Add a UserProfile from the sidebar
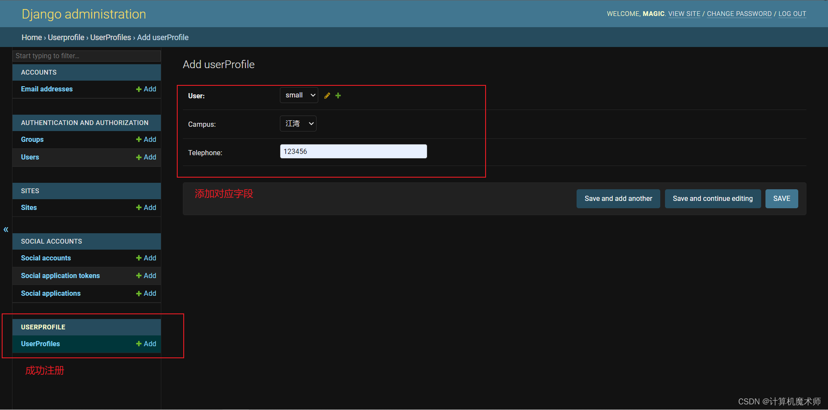Screen dimensions: 828x410 [x=146, y=344]
